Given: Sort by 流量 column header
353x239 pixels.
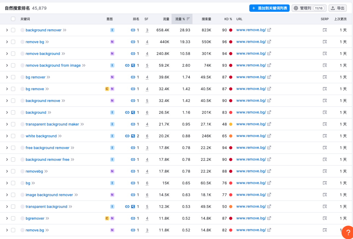Looking at the screenshot, I should (x=166, y=19).
